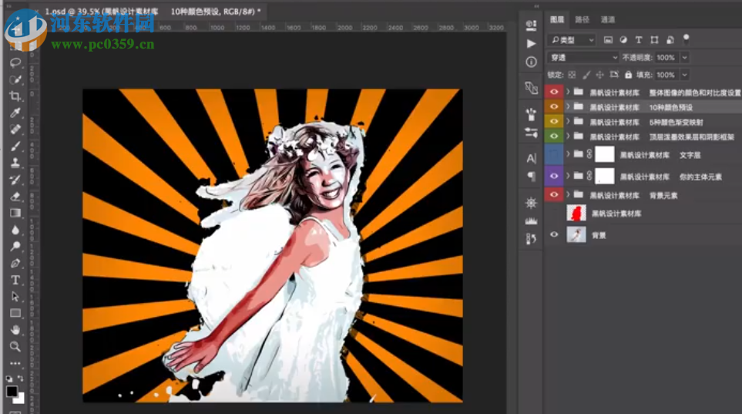742x414 pixels.
Task: Select the Crop tool
Action: [x=15, y=96]
